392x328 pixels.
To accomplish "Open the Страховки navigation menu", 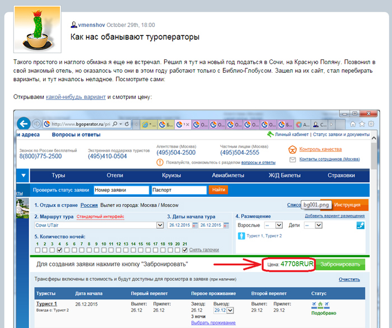I will click(x=341, y=175).
